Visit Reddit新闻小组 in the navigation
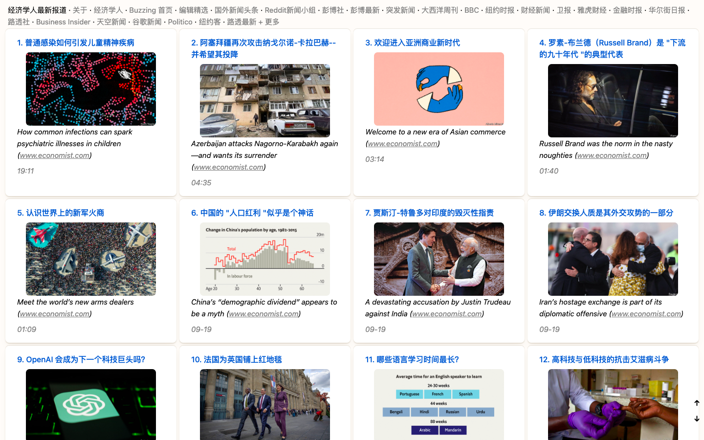Viewport: 704px width, 440px height. (x=290, y=10)
